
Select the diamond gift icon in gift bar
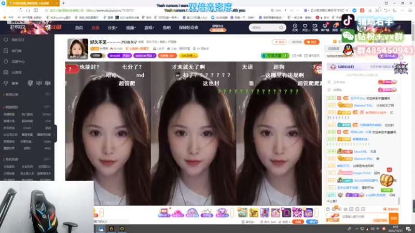[222, 213]
